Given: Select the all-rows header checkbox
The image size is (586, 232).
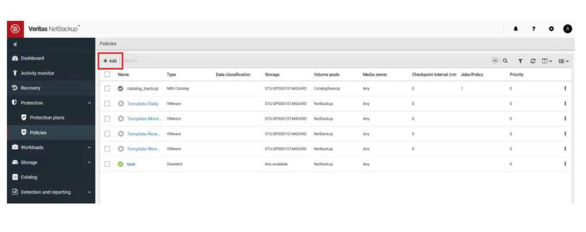Looking at the screenshot, I should pyautogui.click(x=107, y=74).
